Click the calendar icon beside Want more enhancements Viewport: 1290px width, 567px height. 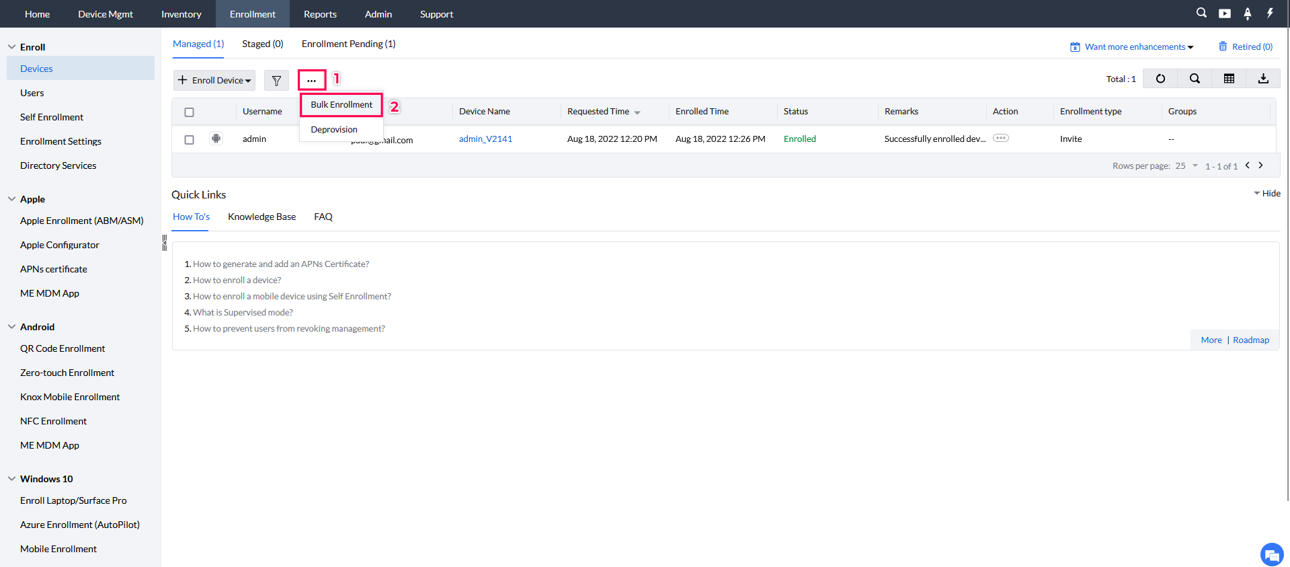pos(1075,47)
